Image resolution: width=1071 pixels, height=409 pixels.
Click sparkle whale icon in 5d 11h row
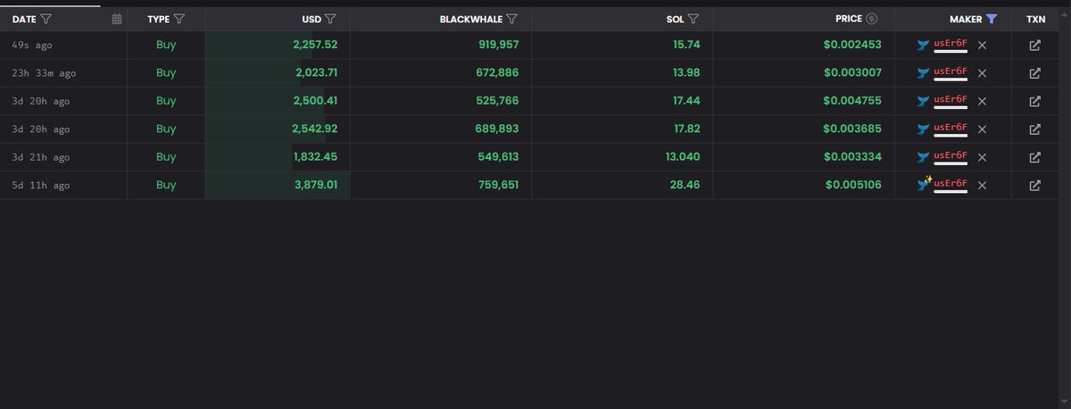click(924, 184)
